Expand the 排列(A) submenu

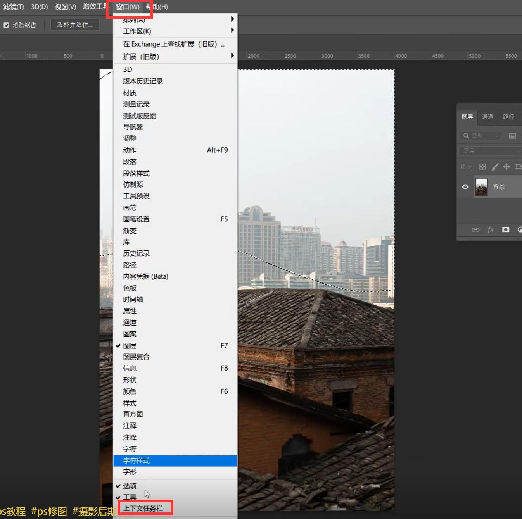point(133,20)
